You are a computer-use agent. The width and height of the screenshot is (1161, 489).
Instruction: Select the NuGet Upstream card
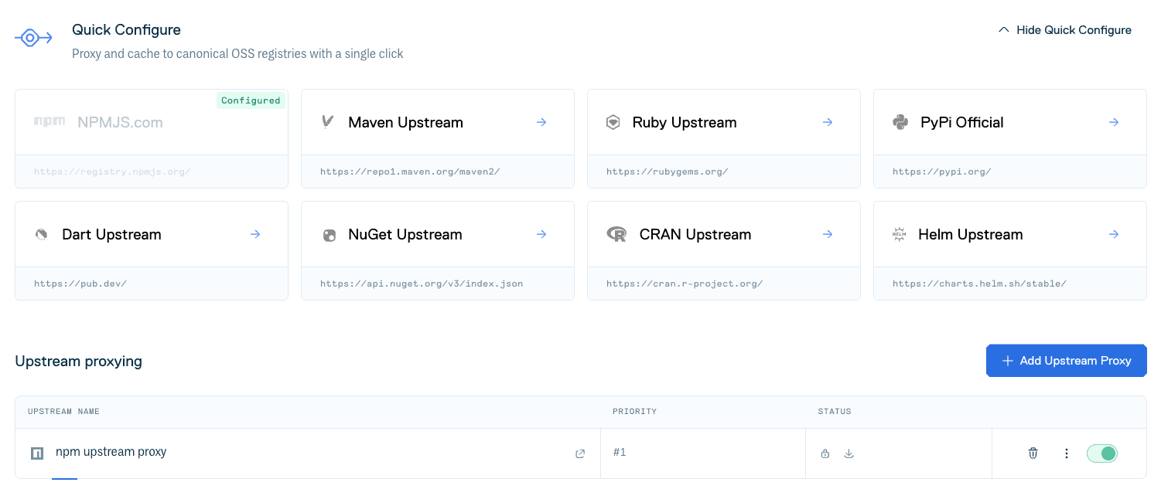438,250
